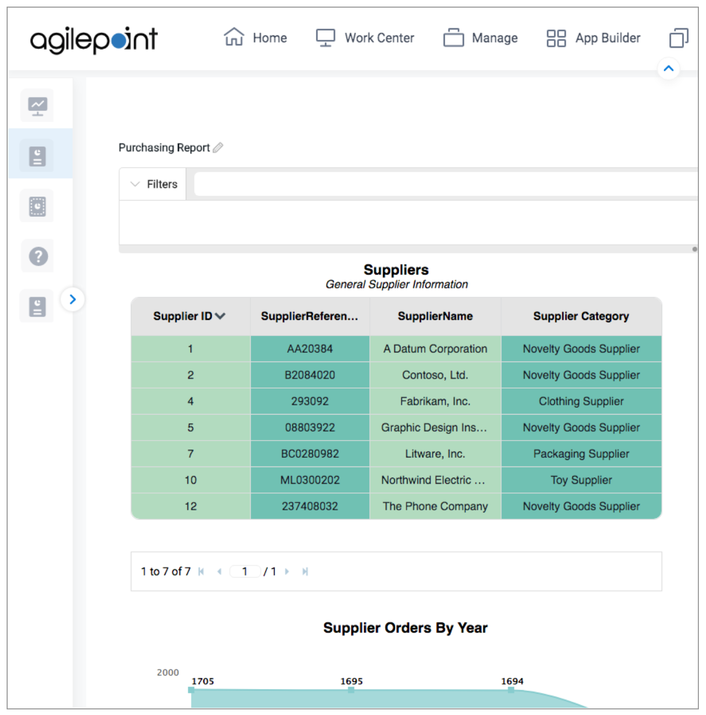Click the 1695 chart data point
The image size is (706, 715).
pos(351,690)
